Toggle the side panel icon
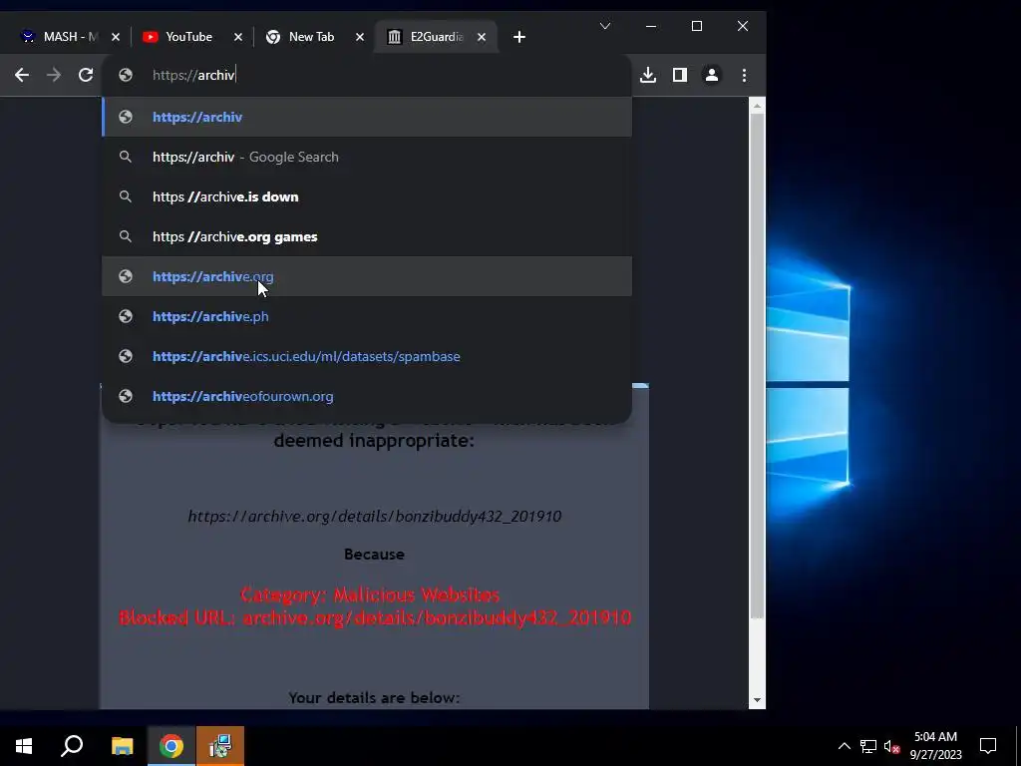 680,75
